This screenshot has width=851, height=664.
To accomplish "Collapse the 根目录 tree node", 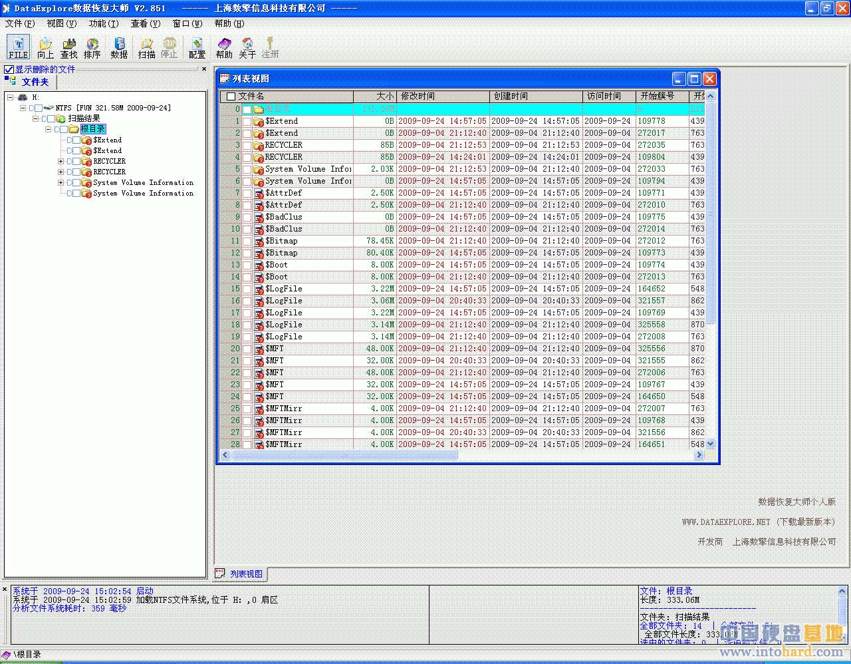I will click(49, 129).
